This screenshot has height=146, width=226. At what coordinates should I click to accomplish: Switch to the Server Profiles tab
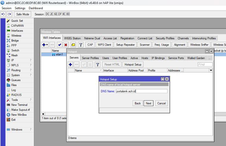90,58
